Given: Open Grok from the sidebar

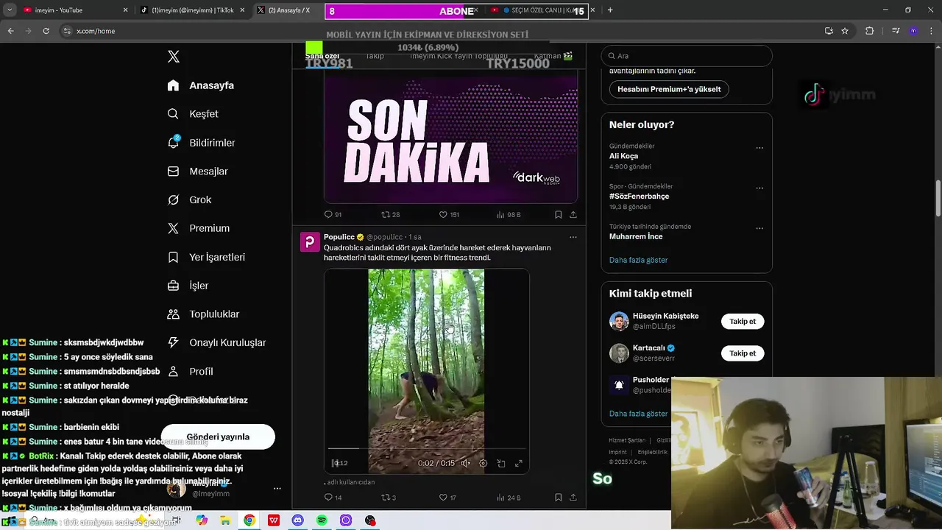Looking at the screenshot, I should 189,199.
